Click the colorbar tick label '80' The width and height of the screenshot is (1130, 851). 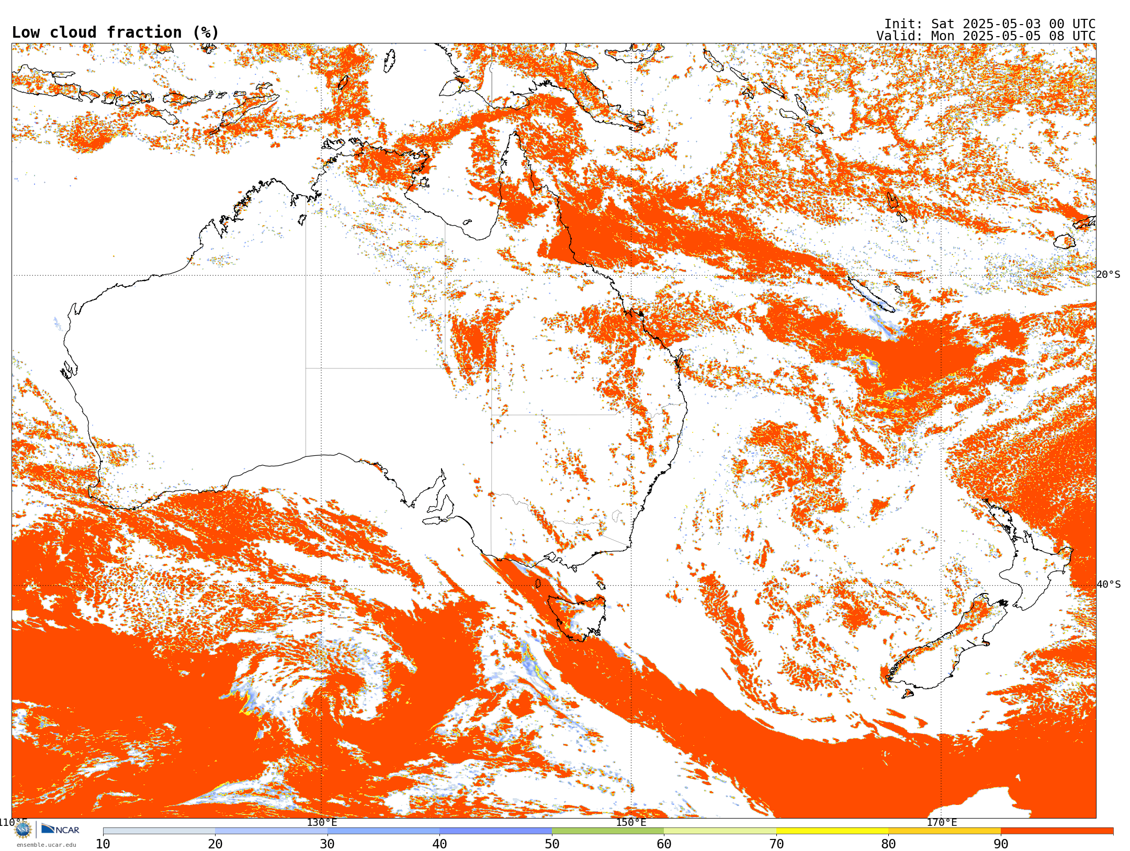(x=889, y=844)
